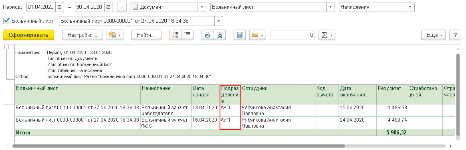Print the report with printer icon
466x150 pixels.
pyautogui.click(x=208, y=35)
